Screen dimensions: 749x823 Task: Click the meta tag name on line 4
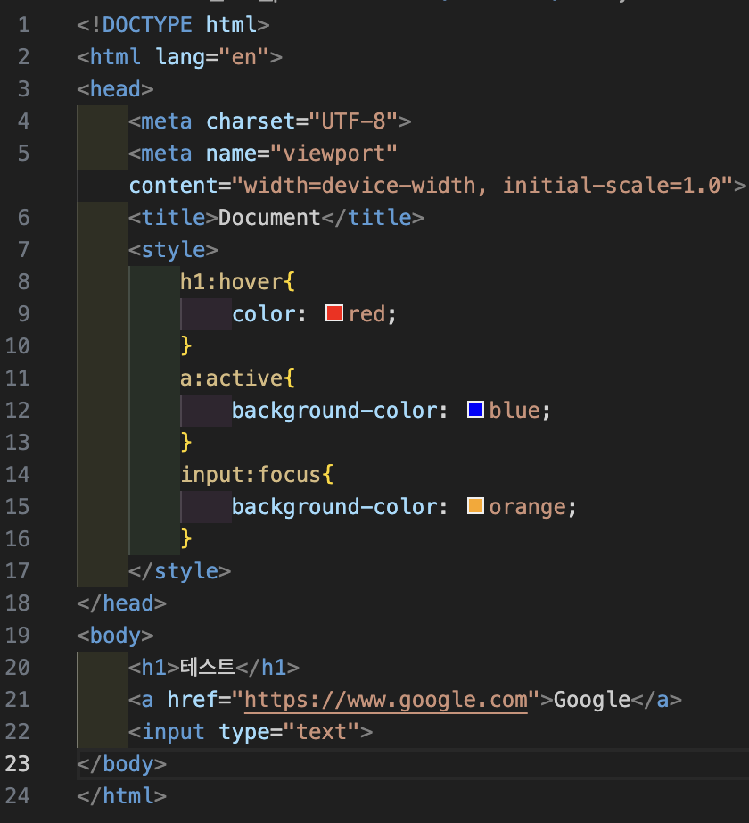(x=167, y=121)
